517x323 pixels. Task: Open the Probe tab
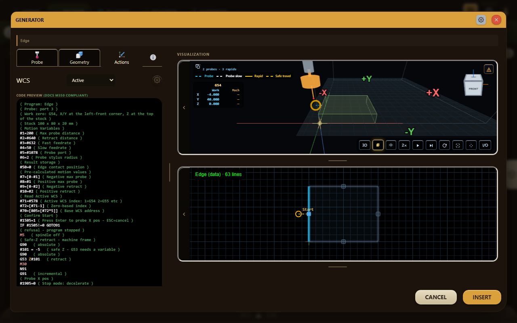(37, 58)
